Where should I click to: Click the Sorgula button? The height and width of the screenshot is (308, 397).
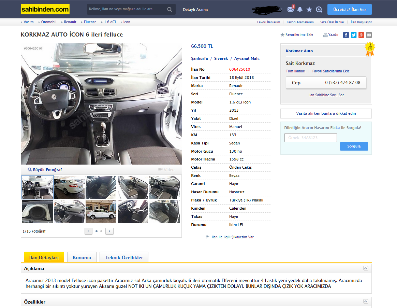(354, 146)
